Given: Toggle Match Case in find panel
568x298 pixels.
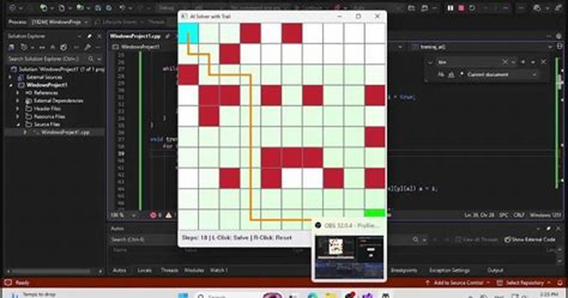Looking at the screenshot, I should tap(441, 74).
